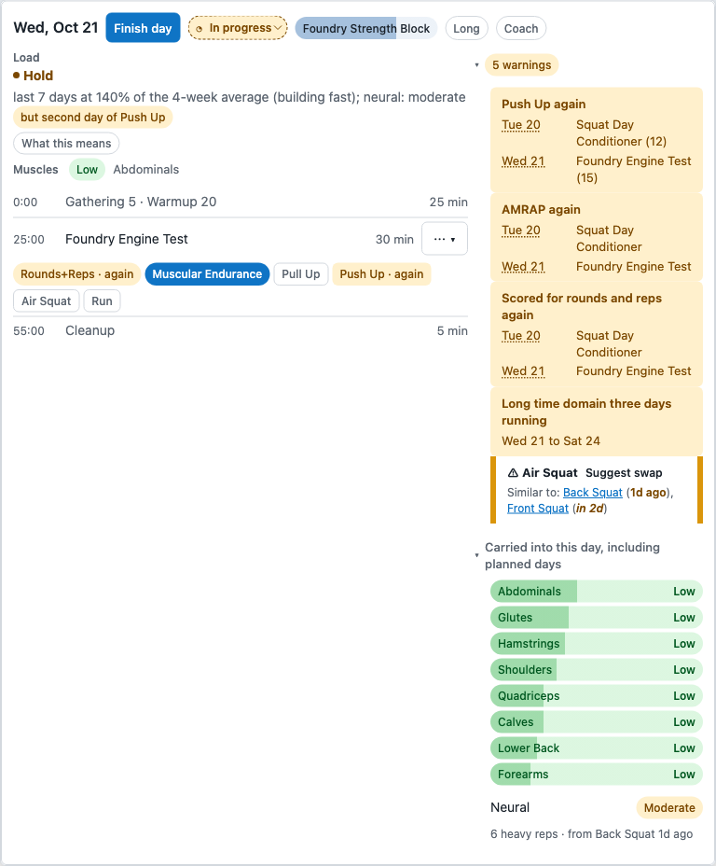Click the 30 min duration of Foundry Engine Test
Screen dimensions: 716x866
[x=394, y=239]
